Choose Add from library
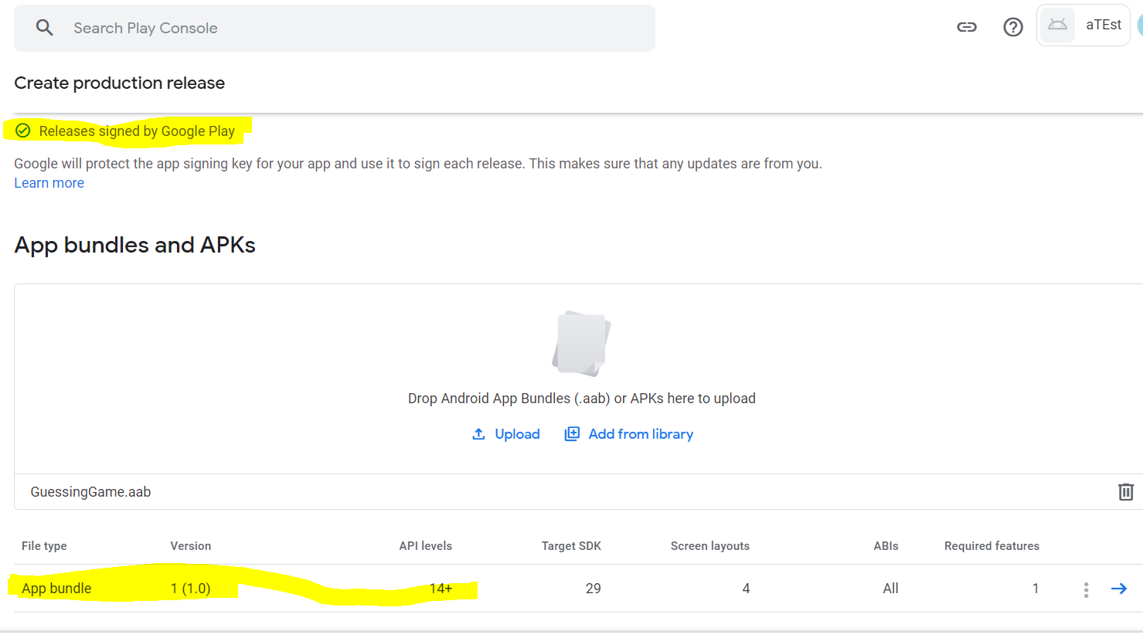The height and width of the screenshot is (638, 1143). pyautogui.click(x=641, y=434)
